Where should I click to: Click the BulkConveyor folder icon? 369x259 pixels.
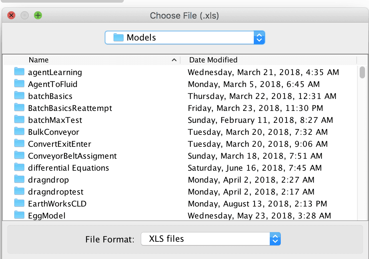tap(20, 132)
